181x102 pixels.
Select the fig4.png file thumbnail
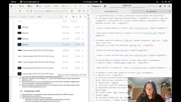click(x=20, y=33)
